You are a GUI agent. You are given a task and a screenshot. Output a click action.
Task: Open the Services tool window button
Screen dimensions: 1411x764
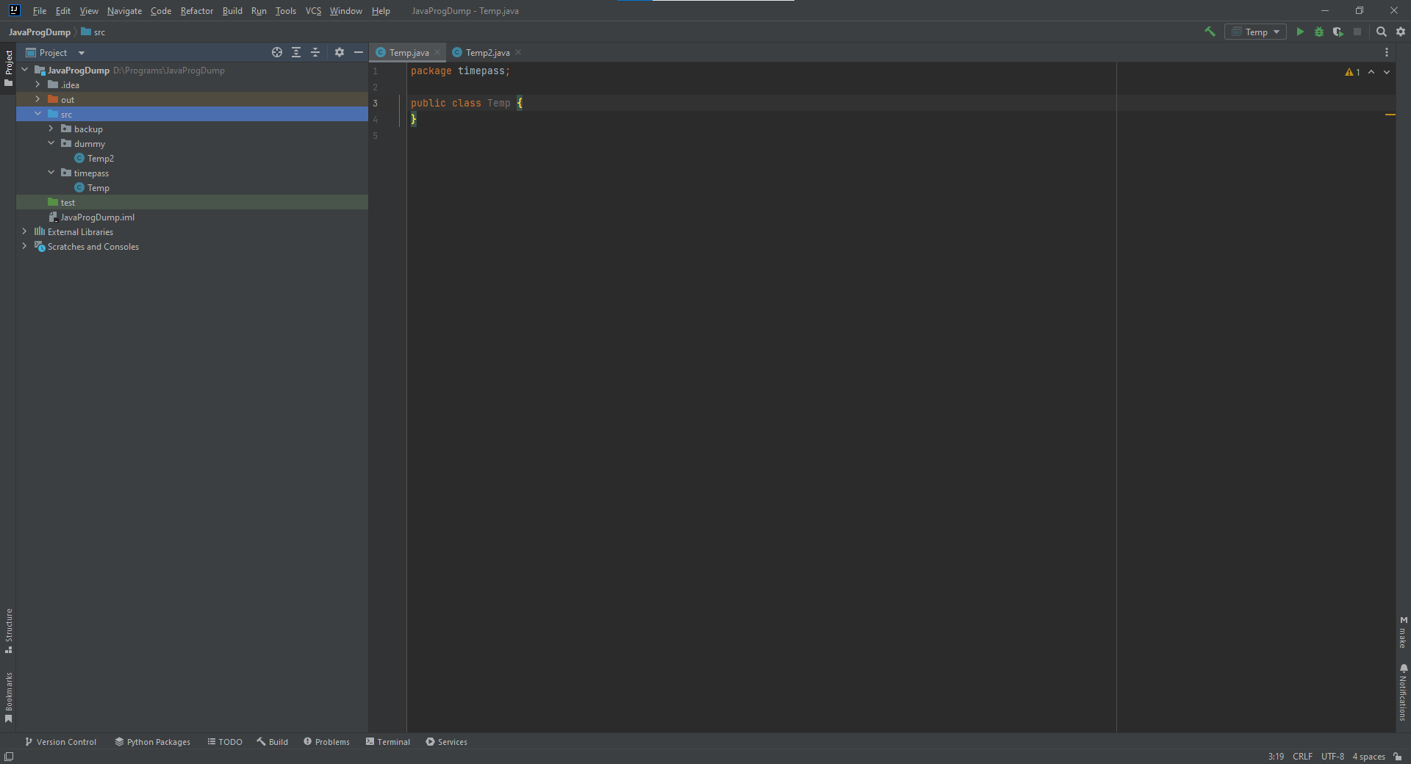pyautogui.click(x=447, y=742)
